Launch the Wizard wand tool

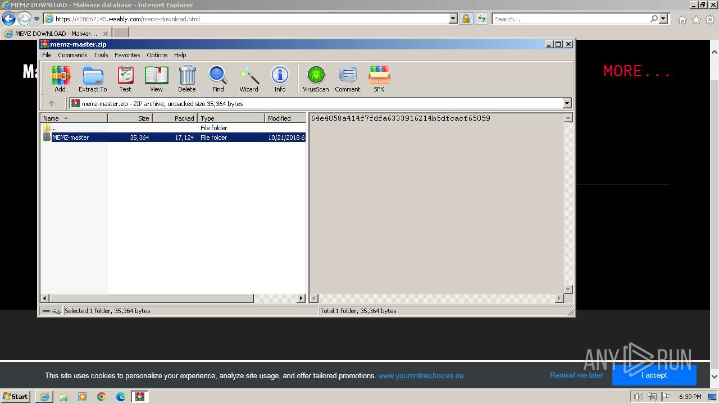pos(249,79)
